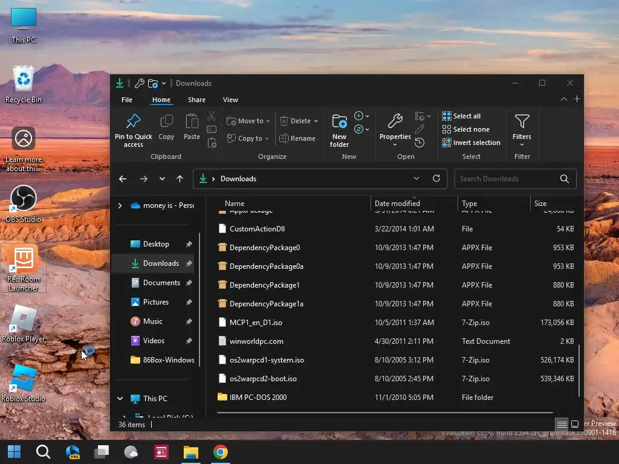
Task: Sort by the Type column header
Action: [x=469, y=204]
